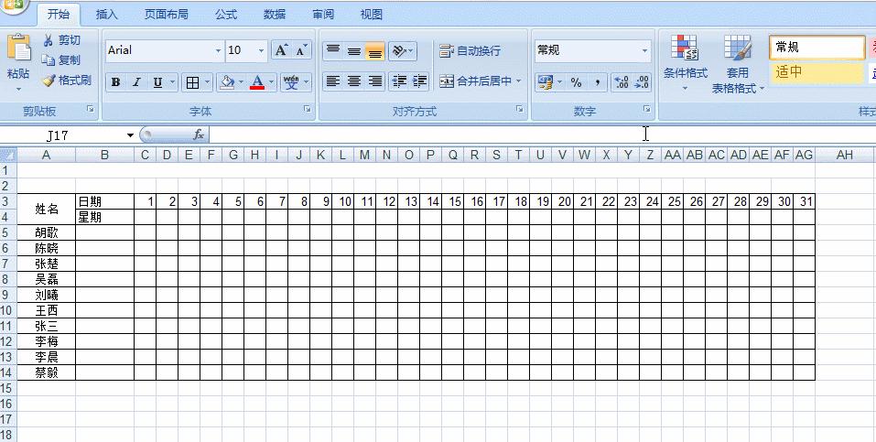Open the Arial font name dropdown
Viewport: 876px width, 442px height.
click(x=219, y=51)
